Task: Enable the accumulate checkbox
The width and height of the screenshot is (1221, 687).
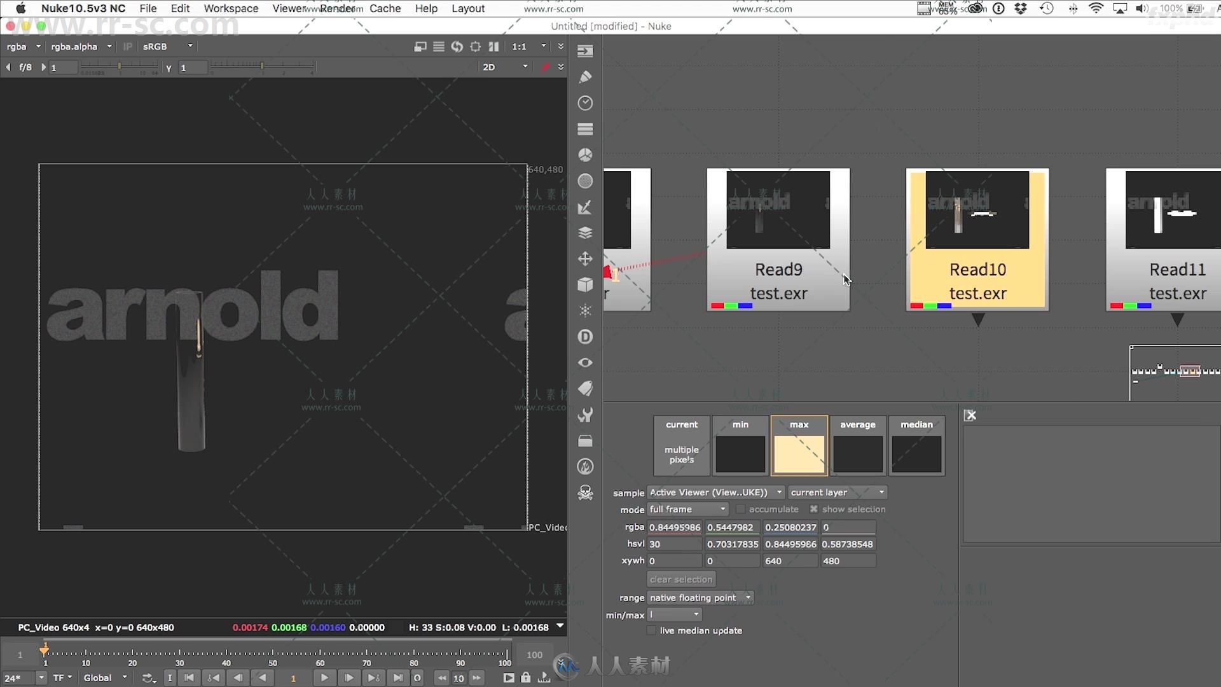Action: (x=740, y=509)
